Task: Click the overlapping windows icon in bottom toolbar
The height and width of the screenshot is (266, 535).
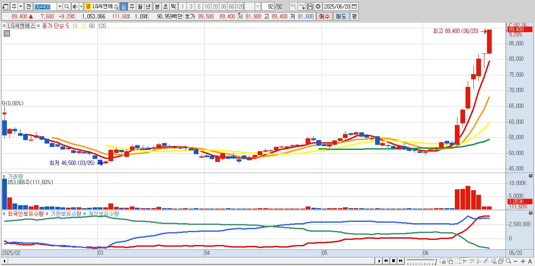Action: click(x=450, y=261)
